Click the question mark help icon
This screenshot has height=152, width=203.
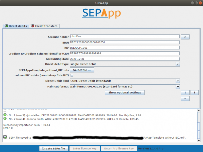tap(194, 92)
